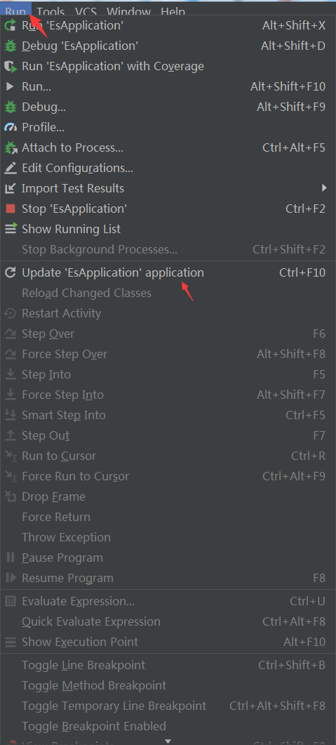Click the Show Running List icon
The height and width of the screenshot is (745, 336).
[11, 229]
